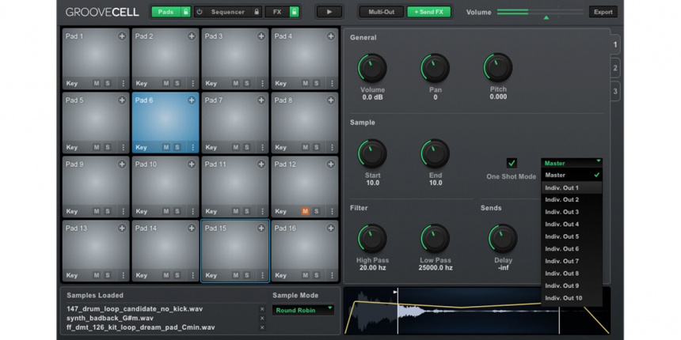Click the plus icon on Pad 7

coord(261,100)
